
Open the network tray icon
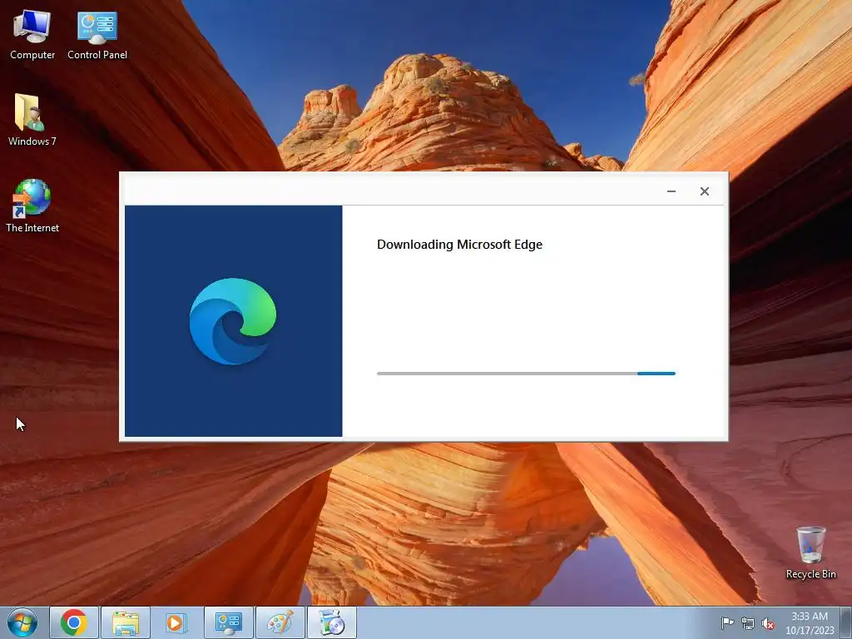(748, 623)
